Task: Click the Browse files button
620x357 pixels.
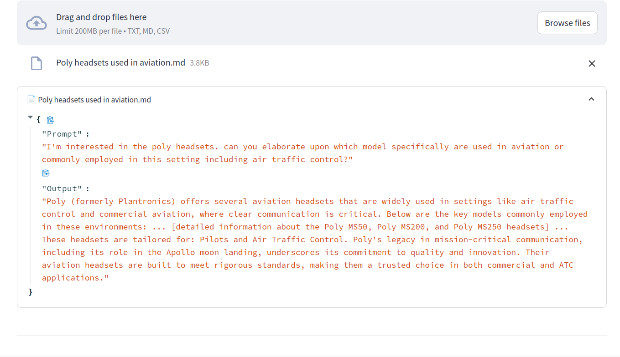Action: pyautogui.click(x=568, y=23)
